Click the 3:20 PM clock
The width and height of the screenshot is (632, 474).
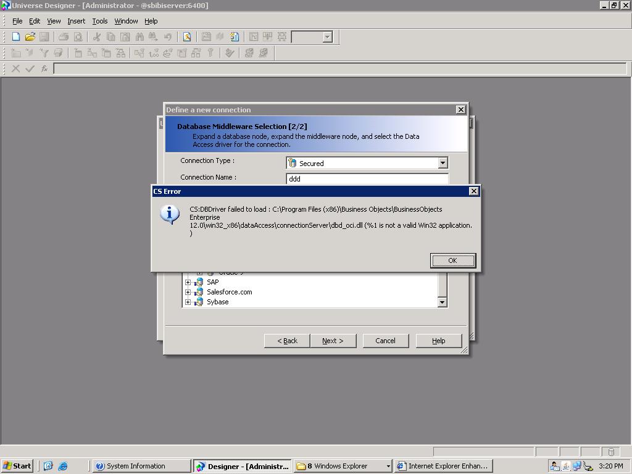tap(611, 466)
